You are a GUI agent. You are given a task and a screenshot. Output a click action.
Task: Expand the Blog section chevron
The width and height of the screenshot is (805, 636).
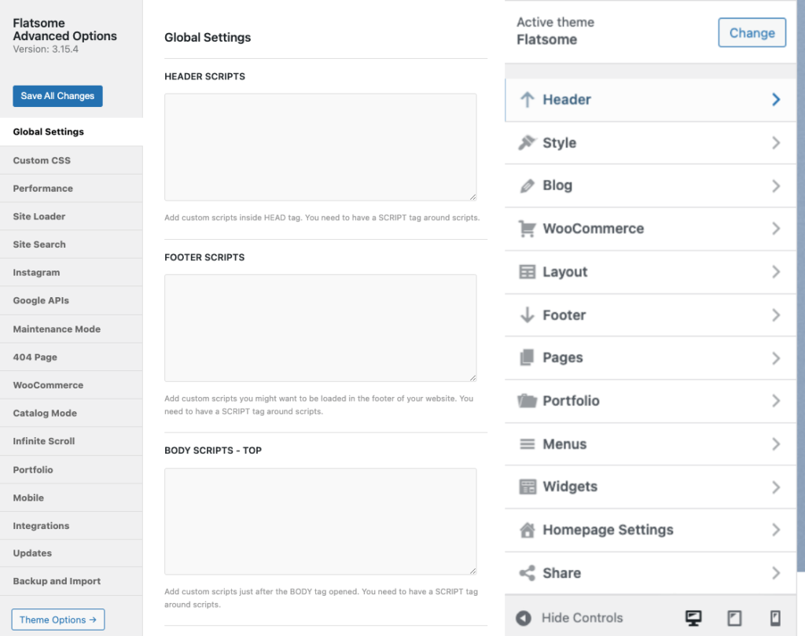[776, 186]
